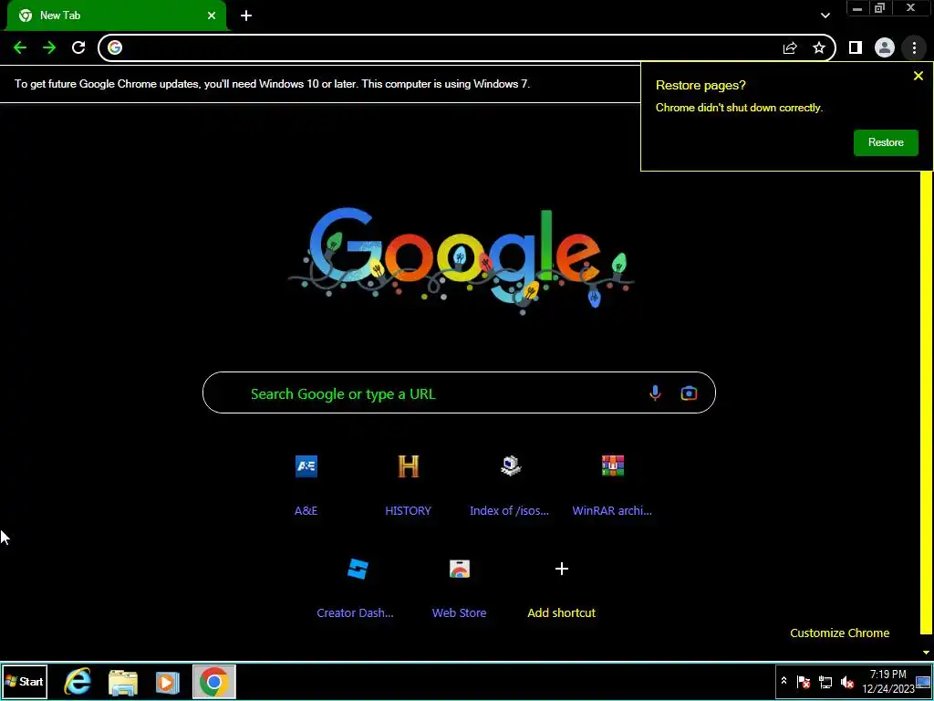This screenshot has width=934, height=701.
Task: Open the profile avatar menu
Action: coord(885,47)
